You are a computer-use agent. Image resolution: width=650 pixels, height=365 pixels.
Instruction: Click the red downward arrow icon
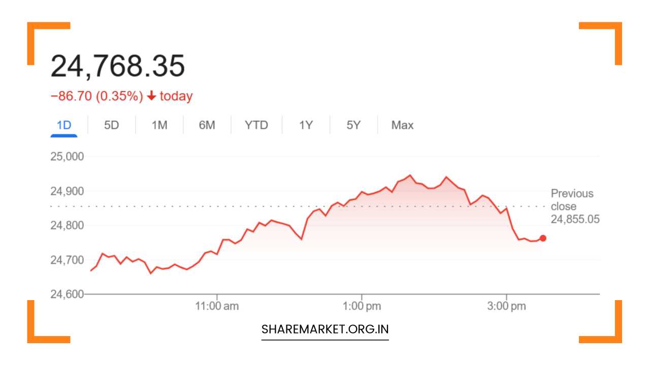[x=151, y=96]
